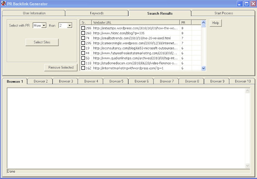Click the results list scroll up arrow

click(203, 22)
